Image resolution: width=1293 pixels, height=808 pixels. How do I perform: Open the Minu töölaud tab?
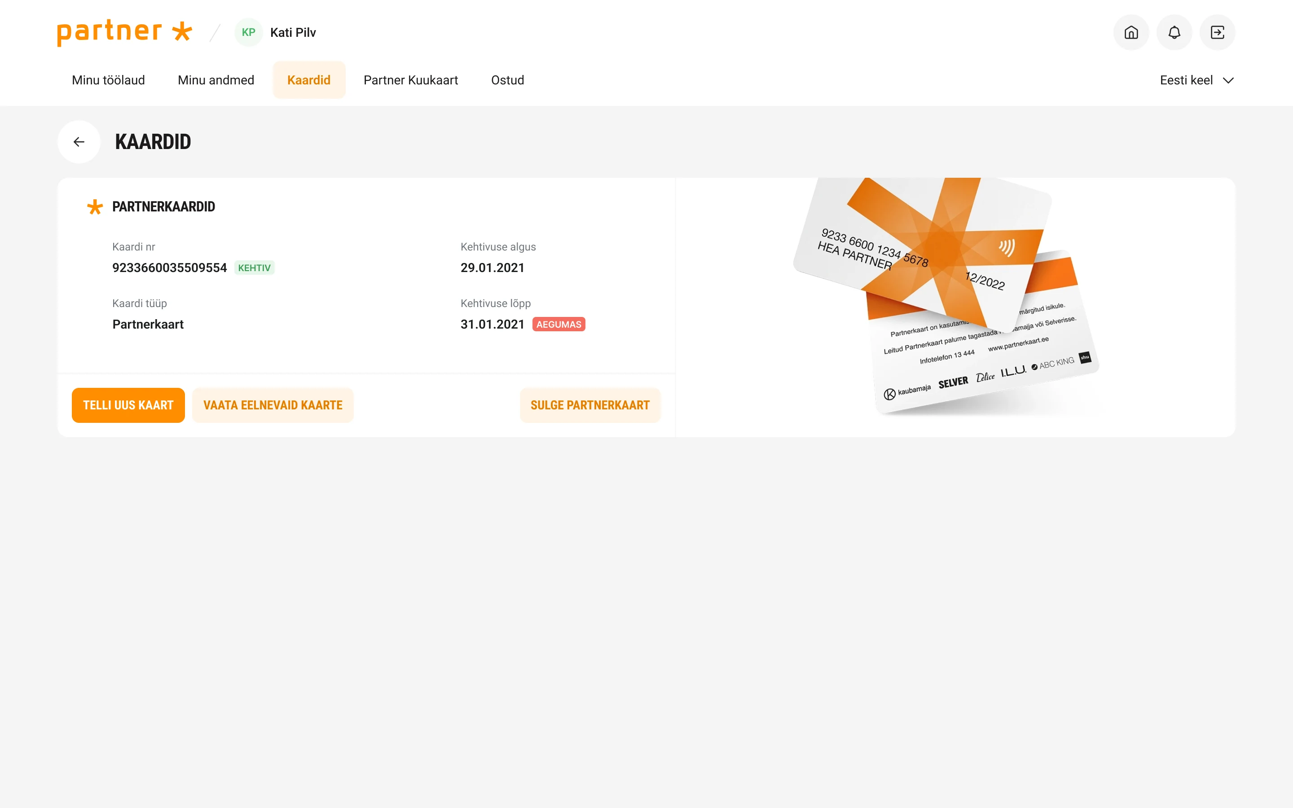[109, 80]
